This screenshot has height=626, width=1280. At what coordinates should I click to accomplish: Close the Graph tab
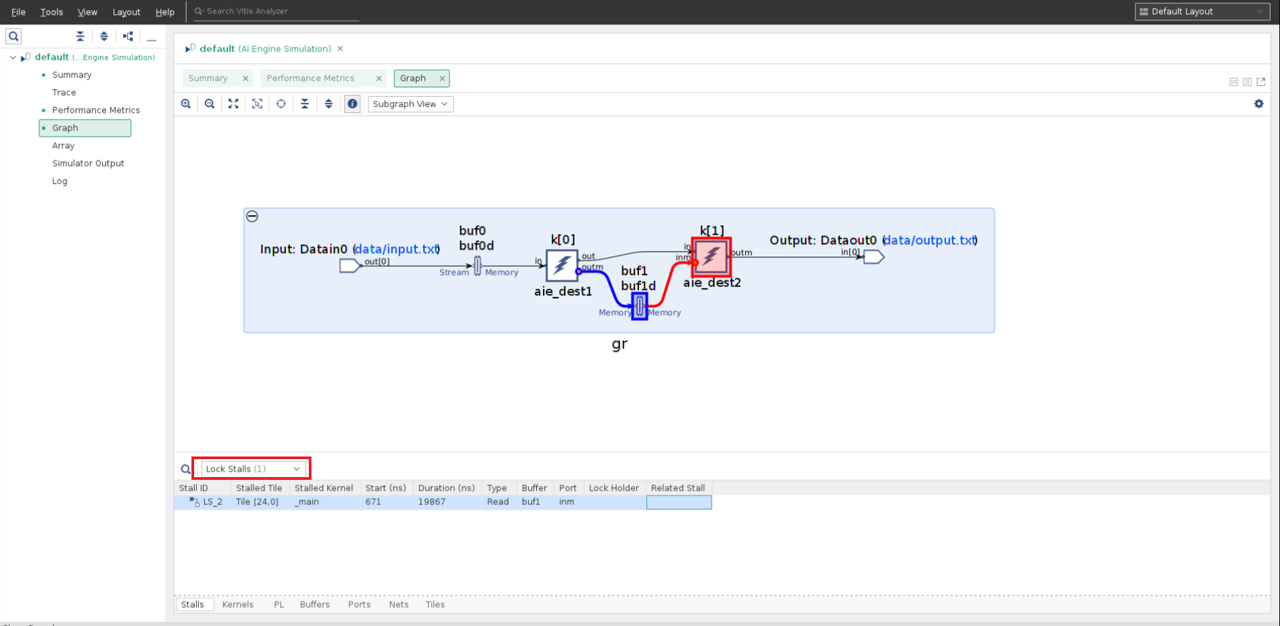[442, 79]
